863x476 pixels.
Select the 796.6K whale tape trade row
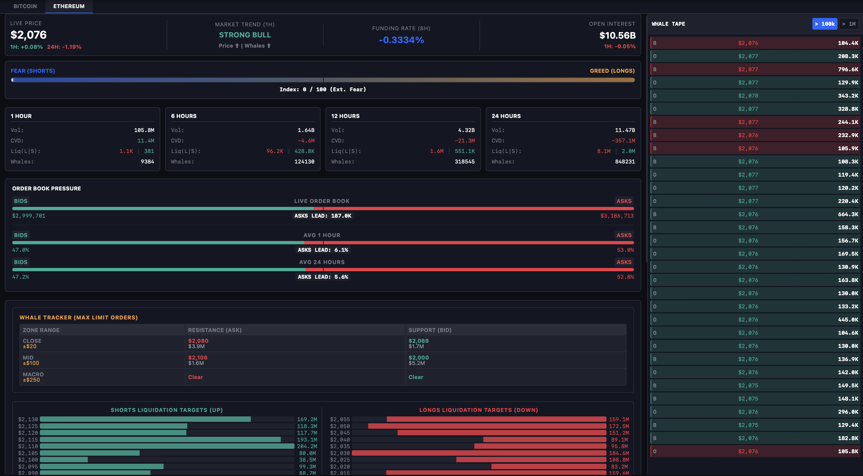point(755,69)
